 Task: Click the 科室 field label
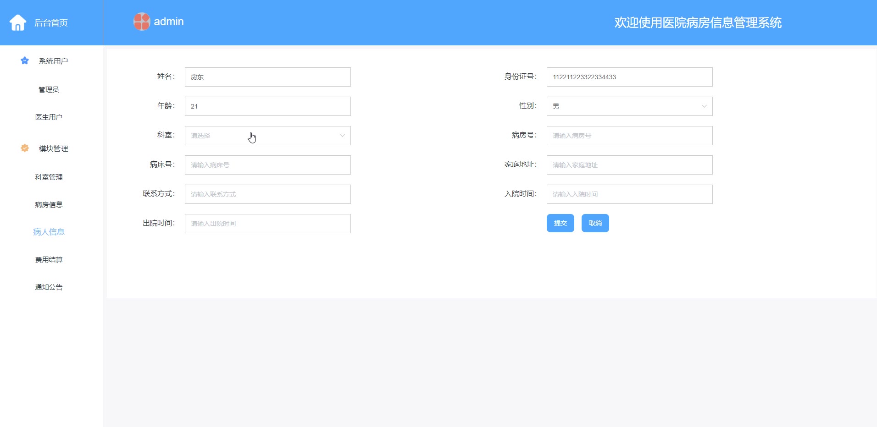click(x=166, y=135)
